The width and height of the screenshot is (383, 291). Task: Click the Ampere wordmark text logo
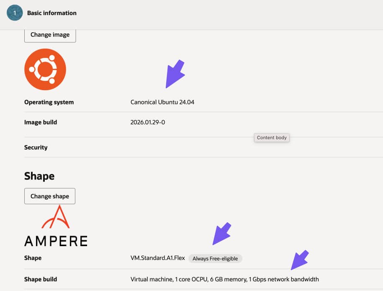56,241
